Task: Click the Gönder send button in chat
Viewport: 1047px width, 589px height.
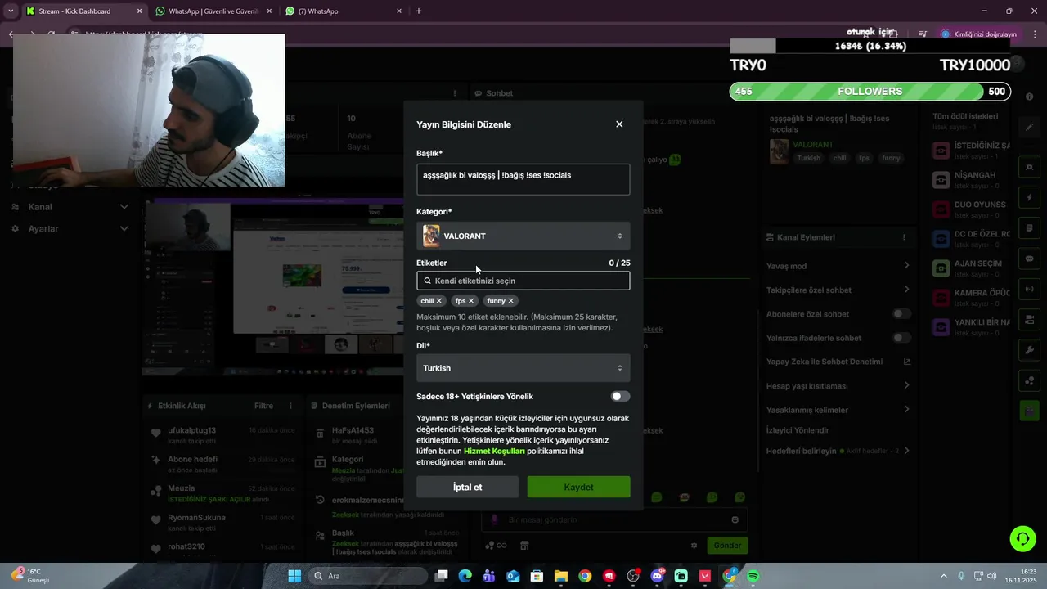Action: point(727,545)
